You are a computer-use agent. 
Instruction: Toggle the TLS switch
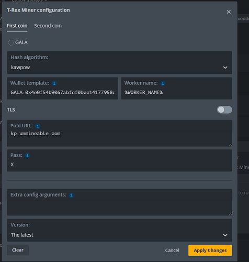[x=224, y=110]
